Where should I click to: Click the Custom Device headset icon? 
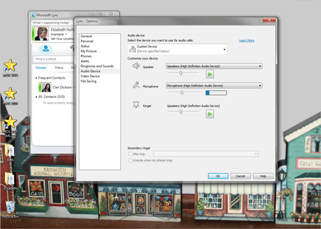pos(132,49)
